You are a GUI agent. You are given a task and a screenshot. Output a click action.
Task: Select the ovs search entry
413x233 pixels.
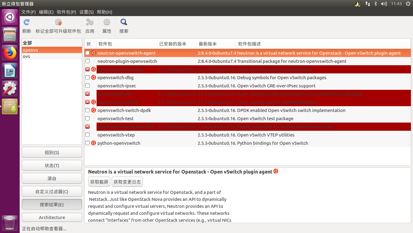pyautogui.click(x=52, y=56)
